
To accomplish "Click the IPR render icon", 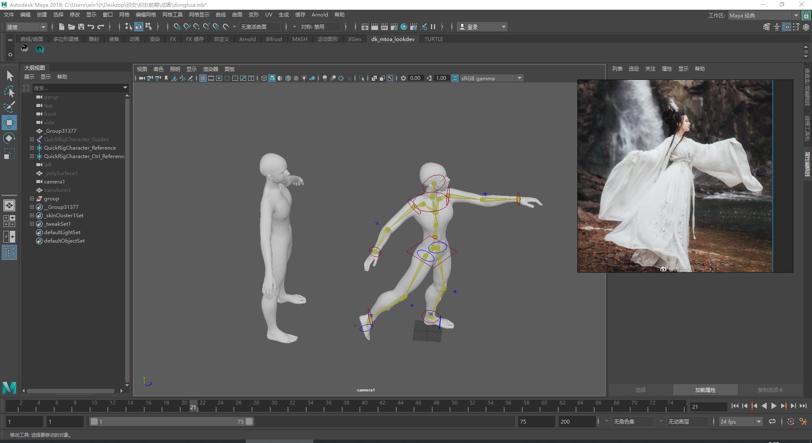I will (x=384, y=27).
